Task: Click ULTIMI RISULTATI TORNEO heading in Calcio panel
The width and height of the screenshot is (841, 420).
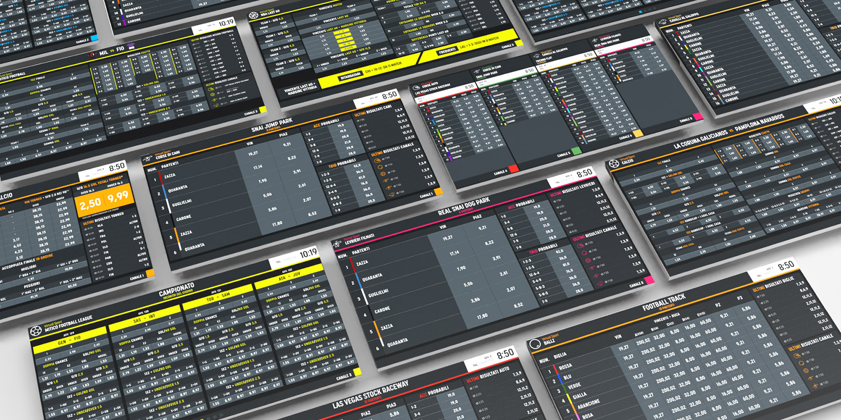Action: (x=104, y=219)
